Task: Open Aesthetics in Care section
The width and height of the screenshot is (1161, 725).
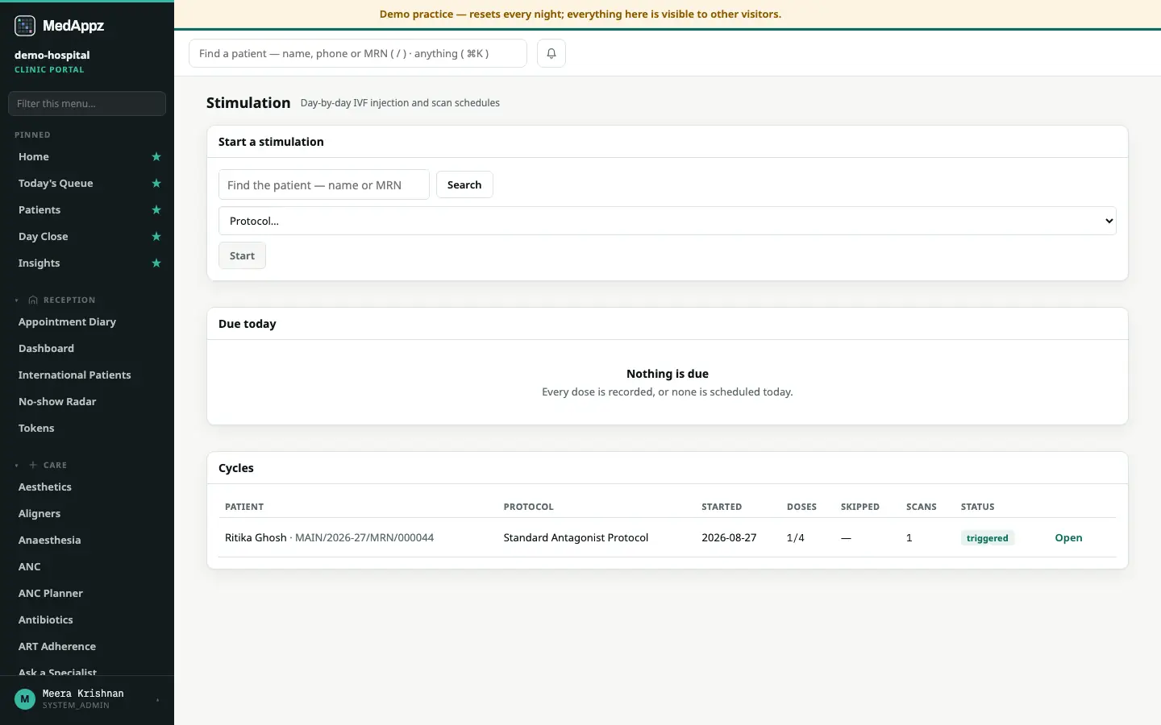Action: (45, 487)
